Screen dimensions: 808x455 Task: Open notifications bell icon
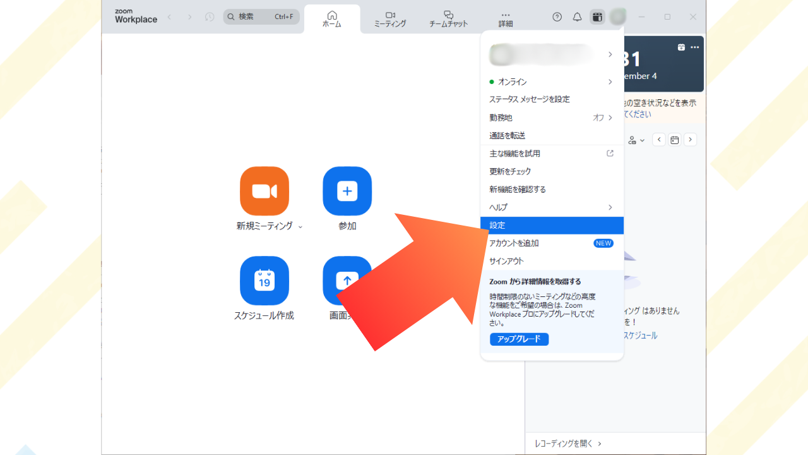click(x=577, y=17)
